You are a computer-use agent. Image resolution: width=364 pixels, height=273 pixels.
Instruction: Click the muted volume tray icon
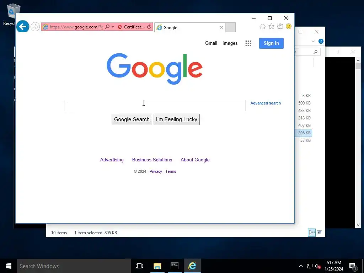point(318,266)
